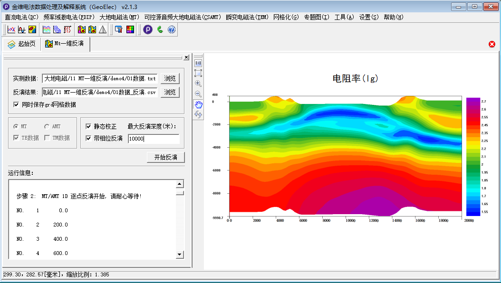Click the red arc profile curve toolbar icon
This screenshot has width=501, height=283.
(x=22, y=29)
